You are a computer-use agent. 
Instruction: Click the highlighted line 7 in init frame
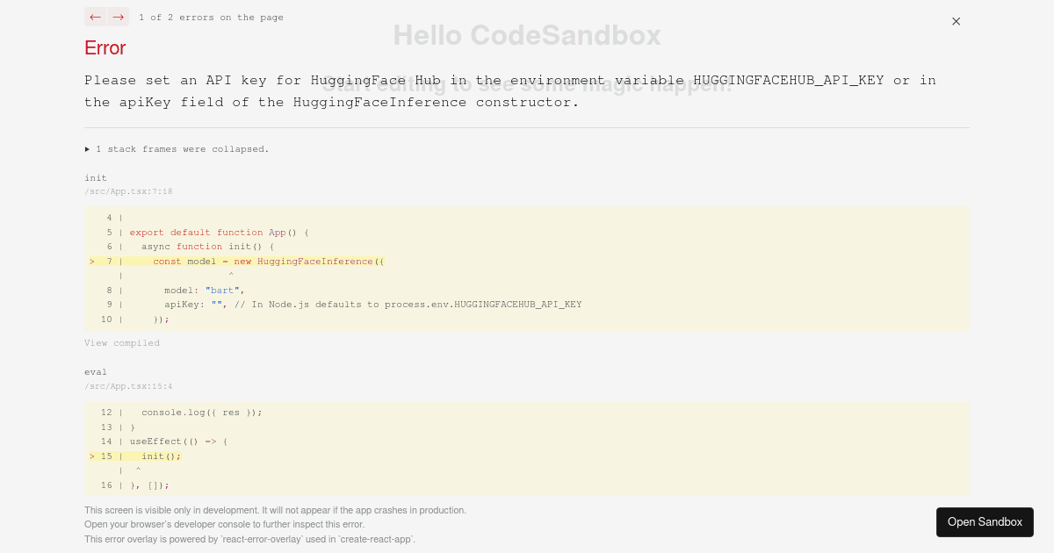pyautogui.click(x=263, y=261)
